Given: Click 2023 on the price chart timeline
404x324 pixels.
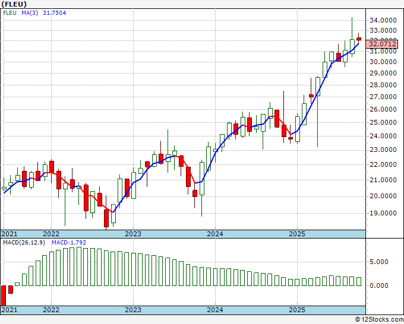Looking at the screenshot, I should tap(133, 234).
